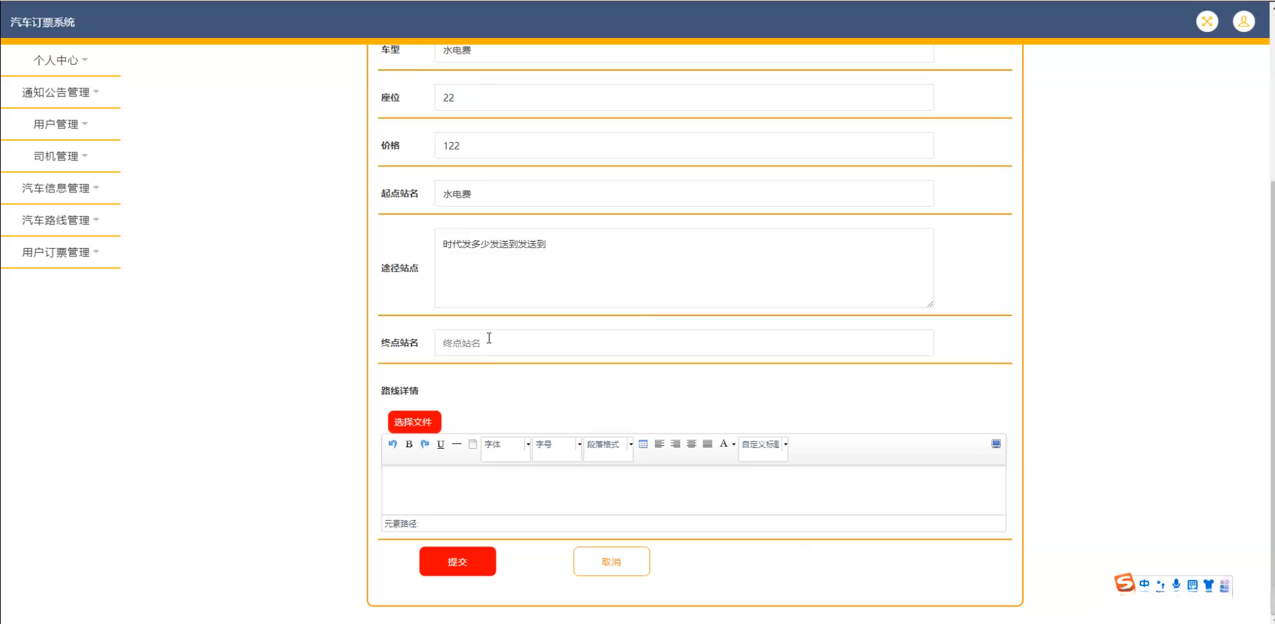Expand the 司机管理 menu
This screenshot has width=1275, height=624.
tap(61, 156)
